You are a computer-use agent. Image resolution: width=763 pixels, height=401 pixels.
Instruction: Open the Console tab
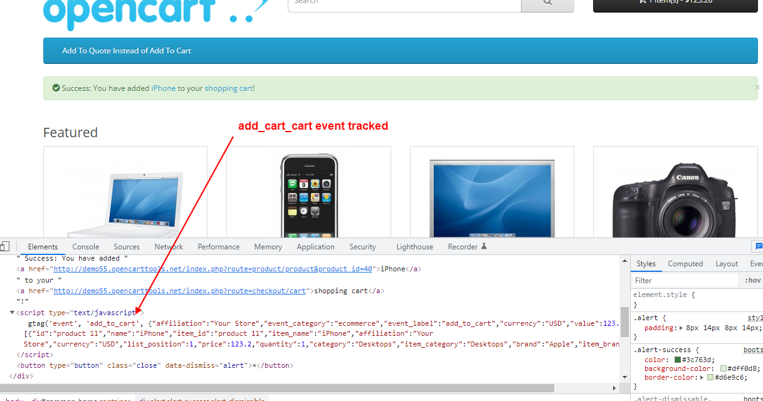pos(85,247)
